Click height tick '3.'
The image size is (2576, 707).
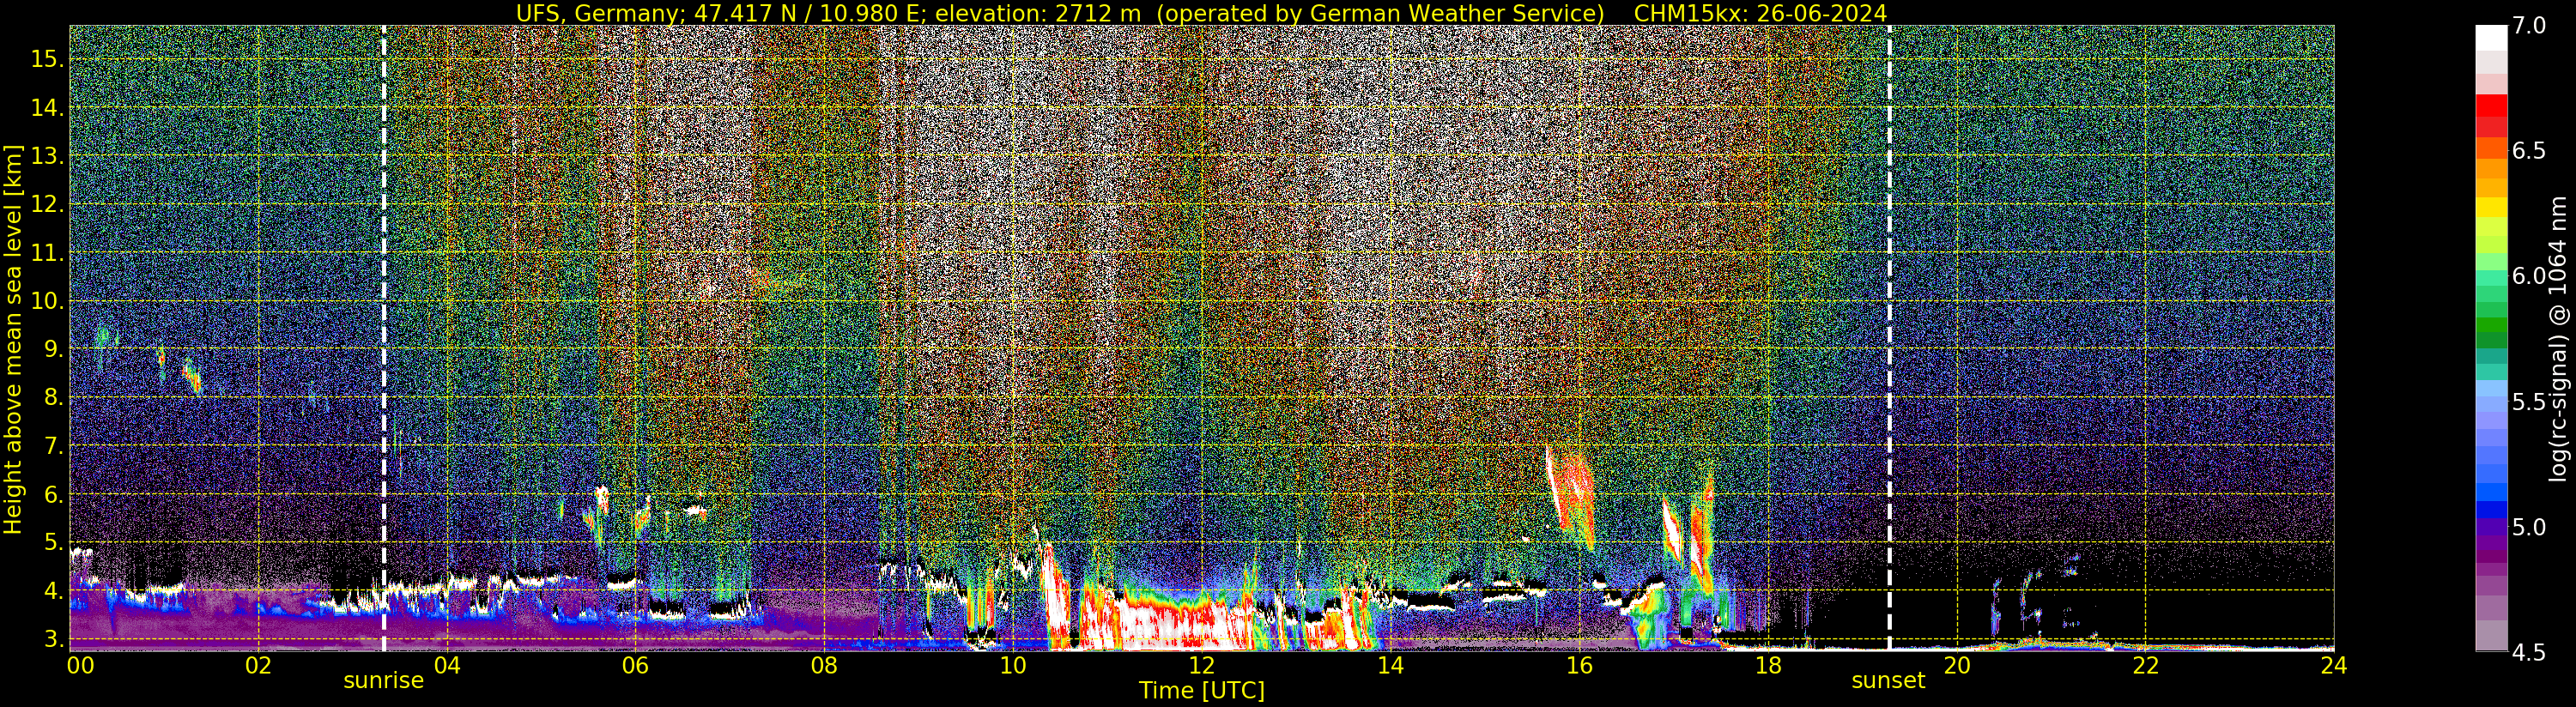pos(53,639)
